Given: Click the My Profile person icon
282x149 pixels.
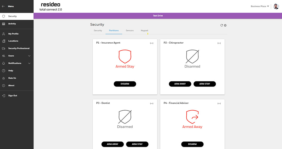Looking at the screenshot, I should [3, 34].
